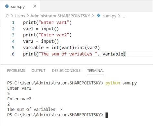Viewport: 153px width, 126px height.
Task: Click chevron after sum.py breadcrumb
Action: click(x=119, y=16)
